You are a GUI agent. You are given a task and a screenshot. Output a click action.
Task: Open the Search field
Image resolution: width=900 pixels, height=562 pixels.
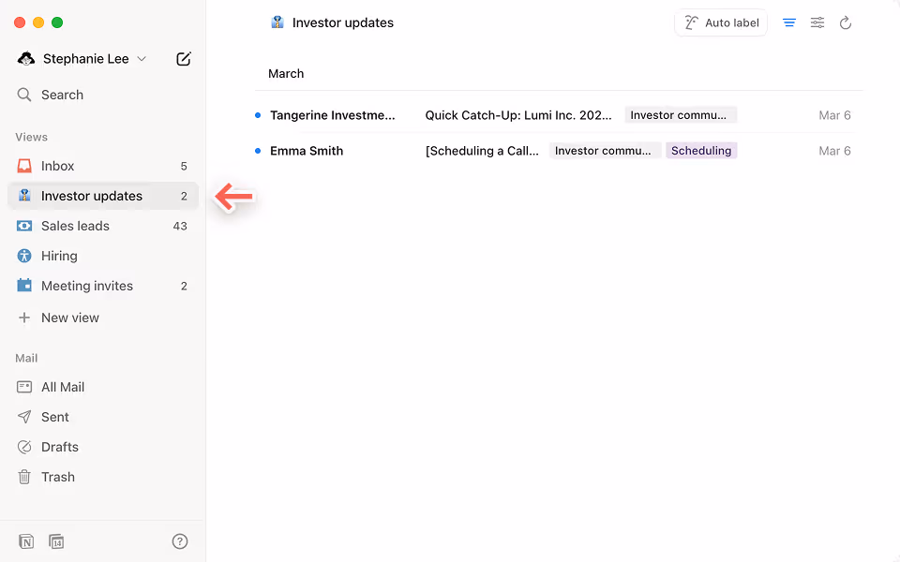click(63, 95)
